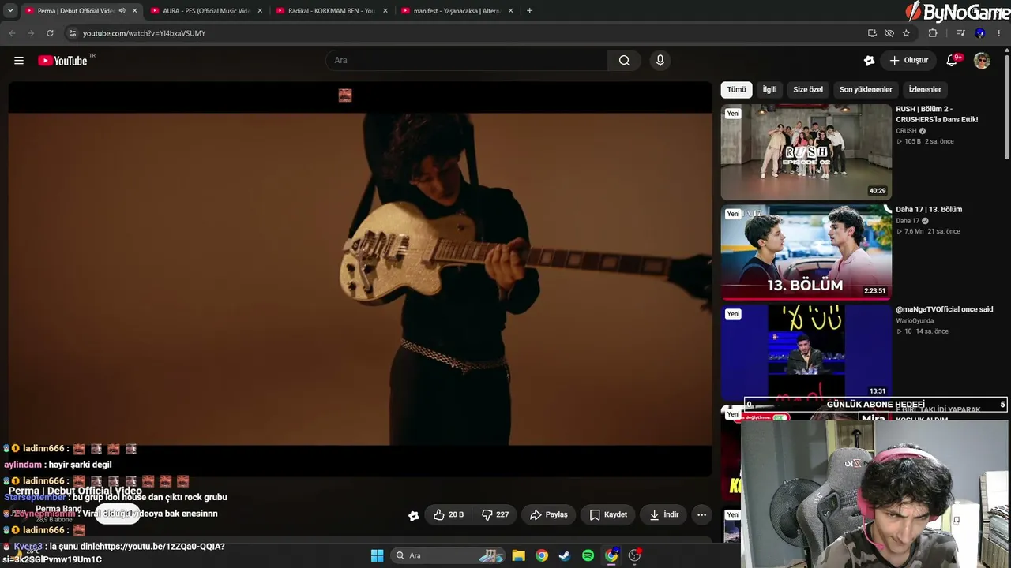Open Windows Start menu
The width and height of the screenshot is (1011, 568).
pos(377,555)
